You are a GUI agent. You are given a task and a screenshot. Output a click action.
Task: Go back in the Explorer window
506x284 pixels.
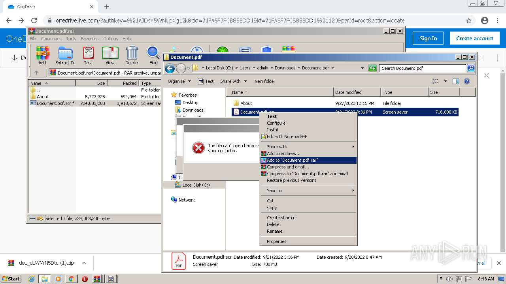(170, 68)
